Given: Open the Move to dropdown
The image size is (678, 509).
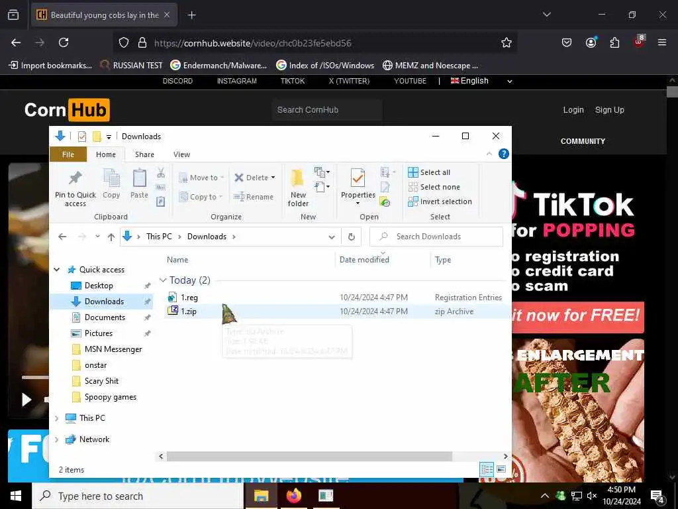Looking at the screenshot, I should point(201,178).
